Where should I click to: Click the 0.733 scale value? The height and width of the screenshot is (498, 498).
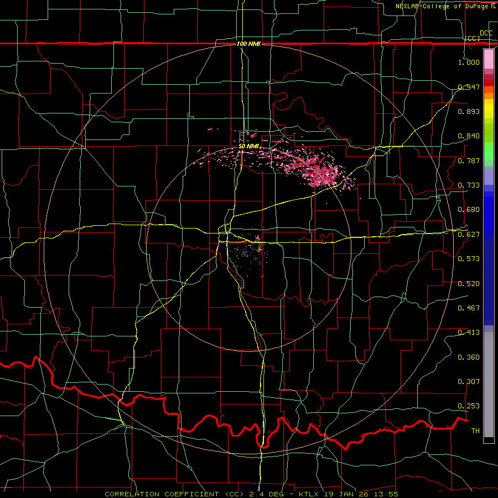point(469,185)
